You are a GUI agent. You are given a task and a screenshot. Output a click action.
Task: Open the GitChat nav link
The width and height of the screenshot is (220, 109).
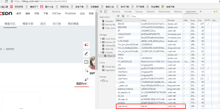(x=57, y=13)
